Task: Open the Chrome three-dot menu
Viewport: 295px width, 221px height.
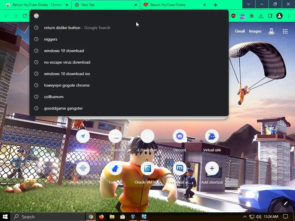Action: [x=289, y=16]
